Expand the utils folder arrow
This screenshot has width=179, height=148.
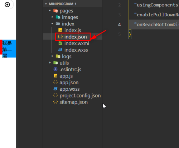50,63
